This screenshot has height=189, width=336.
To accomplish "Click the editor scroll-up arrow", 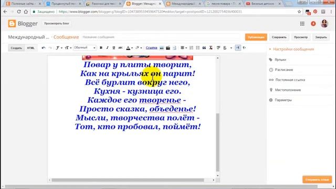I will coord(218,58).
